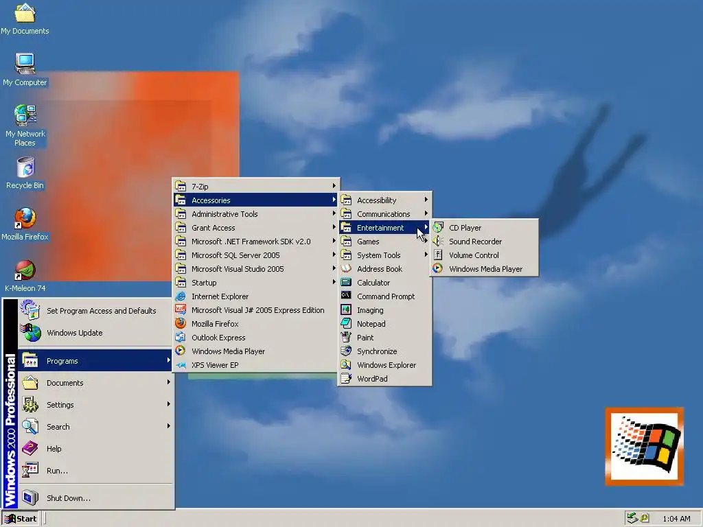Click the Command Prompt icon
The width and height of the screenshot is (703, 527).
click(x=346, y=296)
